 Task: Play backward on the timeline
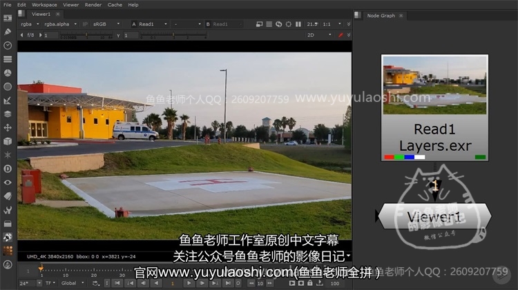[156, 283]
